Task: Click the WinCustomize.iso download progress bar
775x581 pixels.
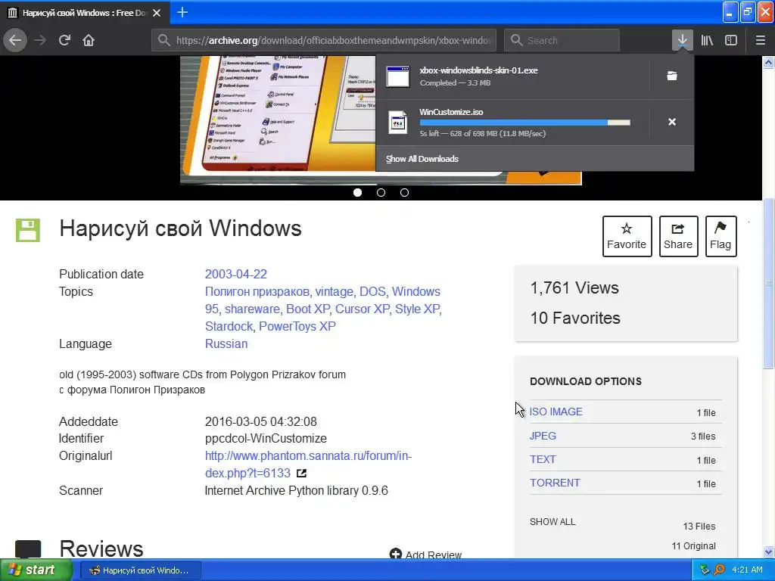Action: click(525, 123)
